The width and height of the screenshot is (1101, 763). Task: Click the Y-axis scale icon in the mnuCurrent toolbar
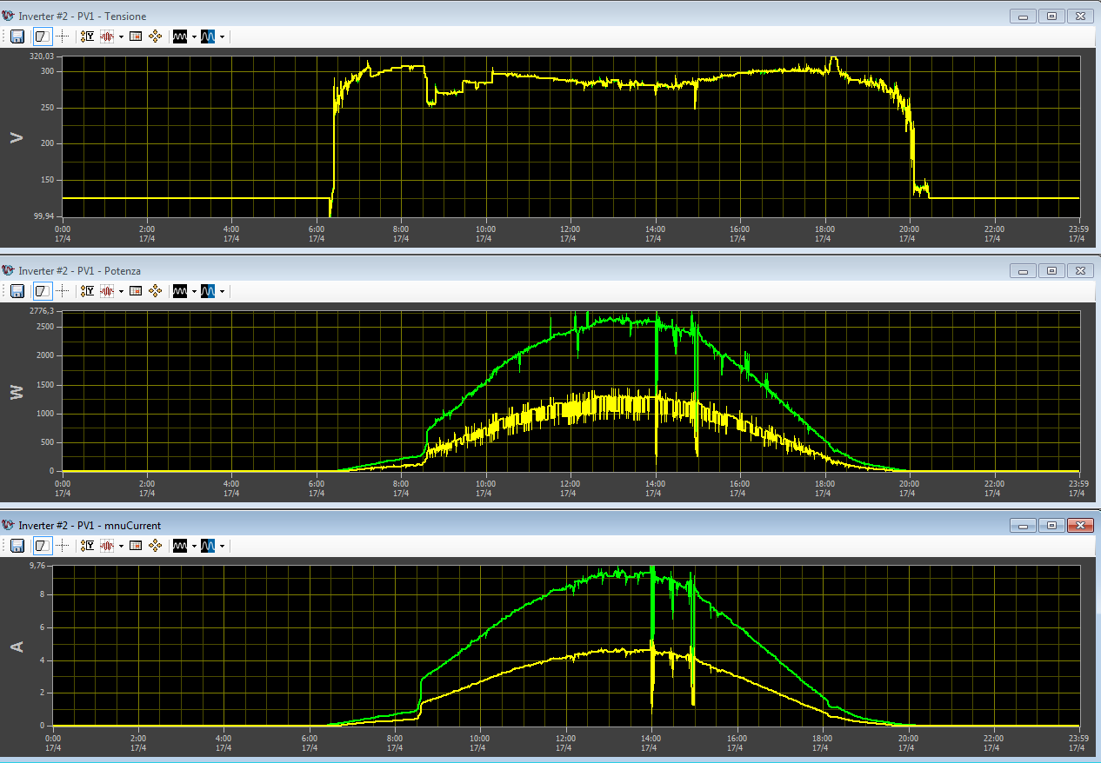pyautogui.click(x=89, y=546)
